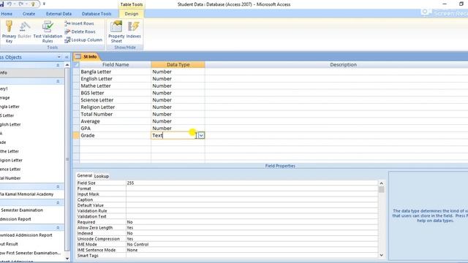The height and width of the screenshot is (263, 468).
Task: Click the row selector for Grade
Action: pyautogui.click(x=76, y=135)
